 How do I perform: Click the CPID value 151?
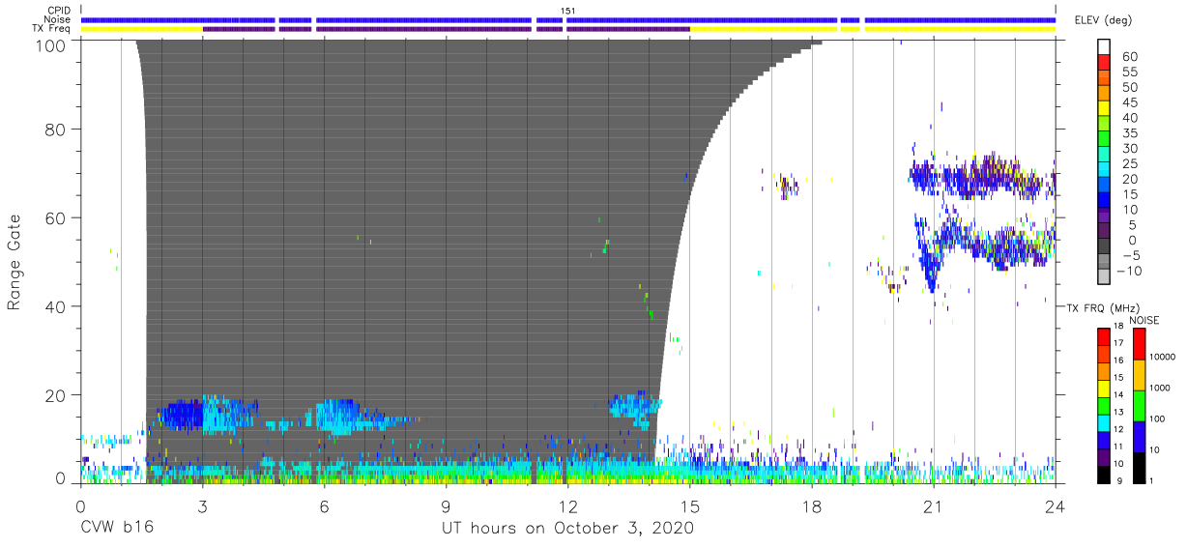point(568,11)
